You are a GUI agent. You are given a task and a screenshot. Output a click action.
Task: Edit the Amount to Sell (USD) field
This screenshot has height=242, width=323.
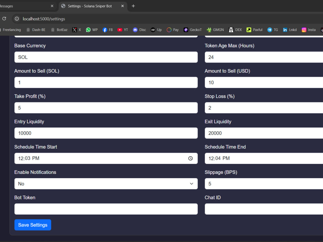264,83
